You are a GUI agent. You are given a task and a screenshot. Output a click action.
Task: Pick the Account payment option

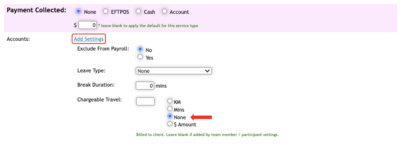pos(165,12)
